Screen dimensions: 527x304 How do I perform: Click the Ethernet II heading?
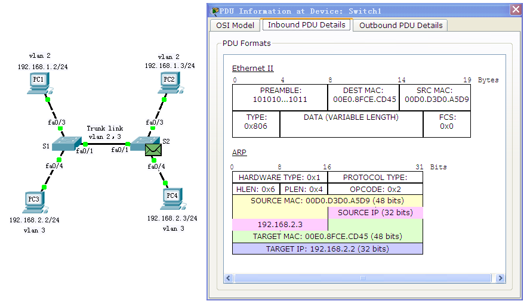(x=252, y=69)
